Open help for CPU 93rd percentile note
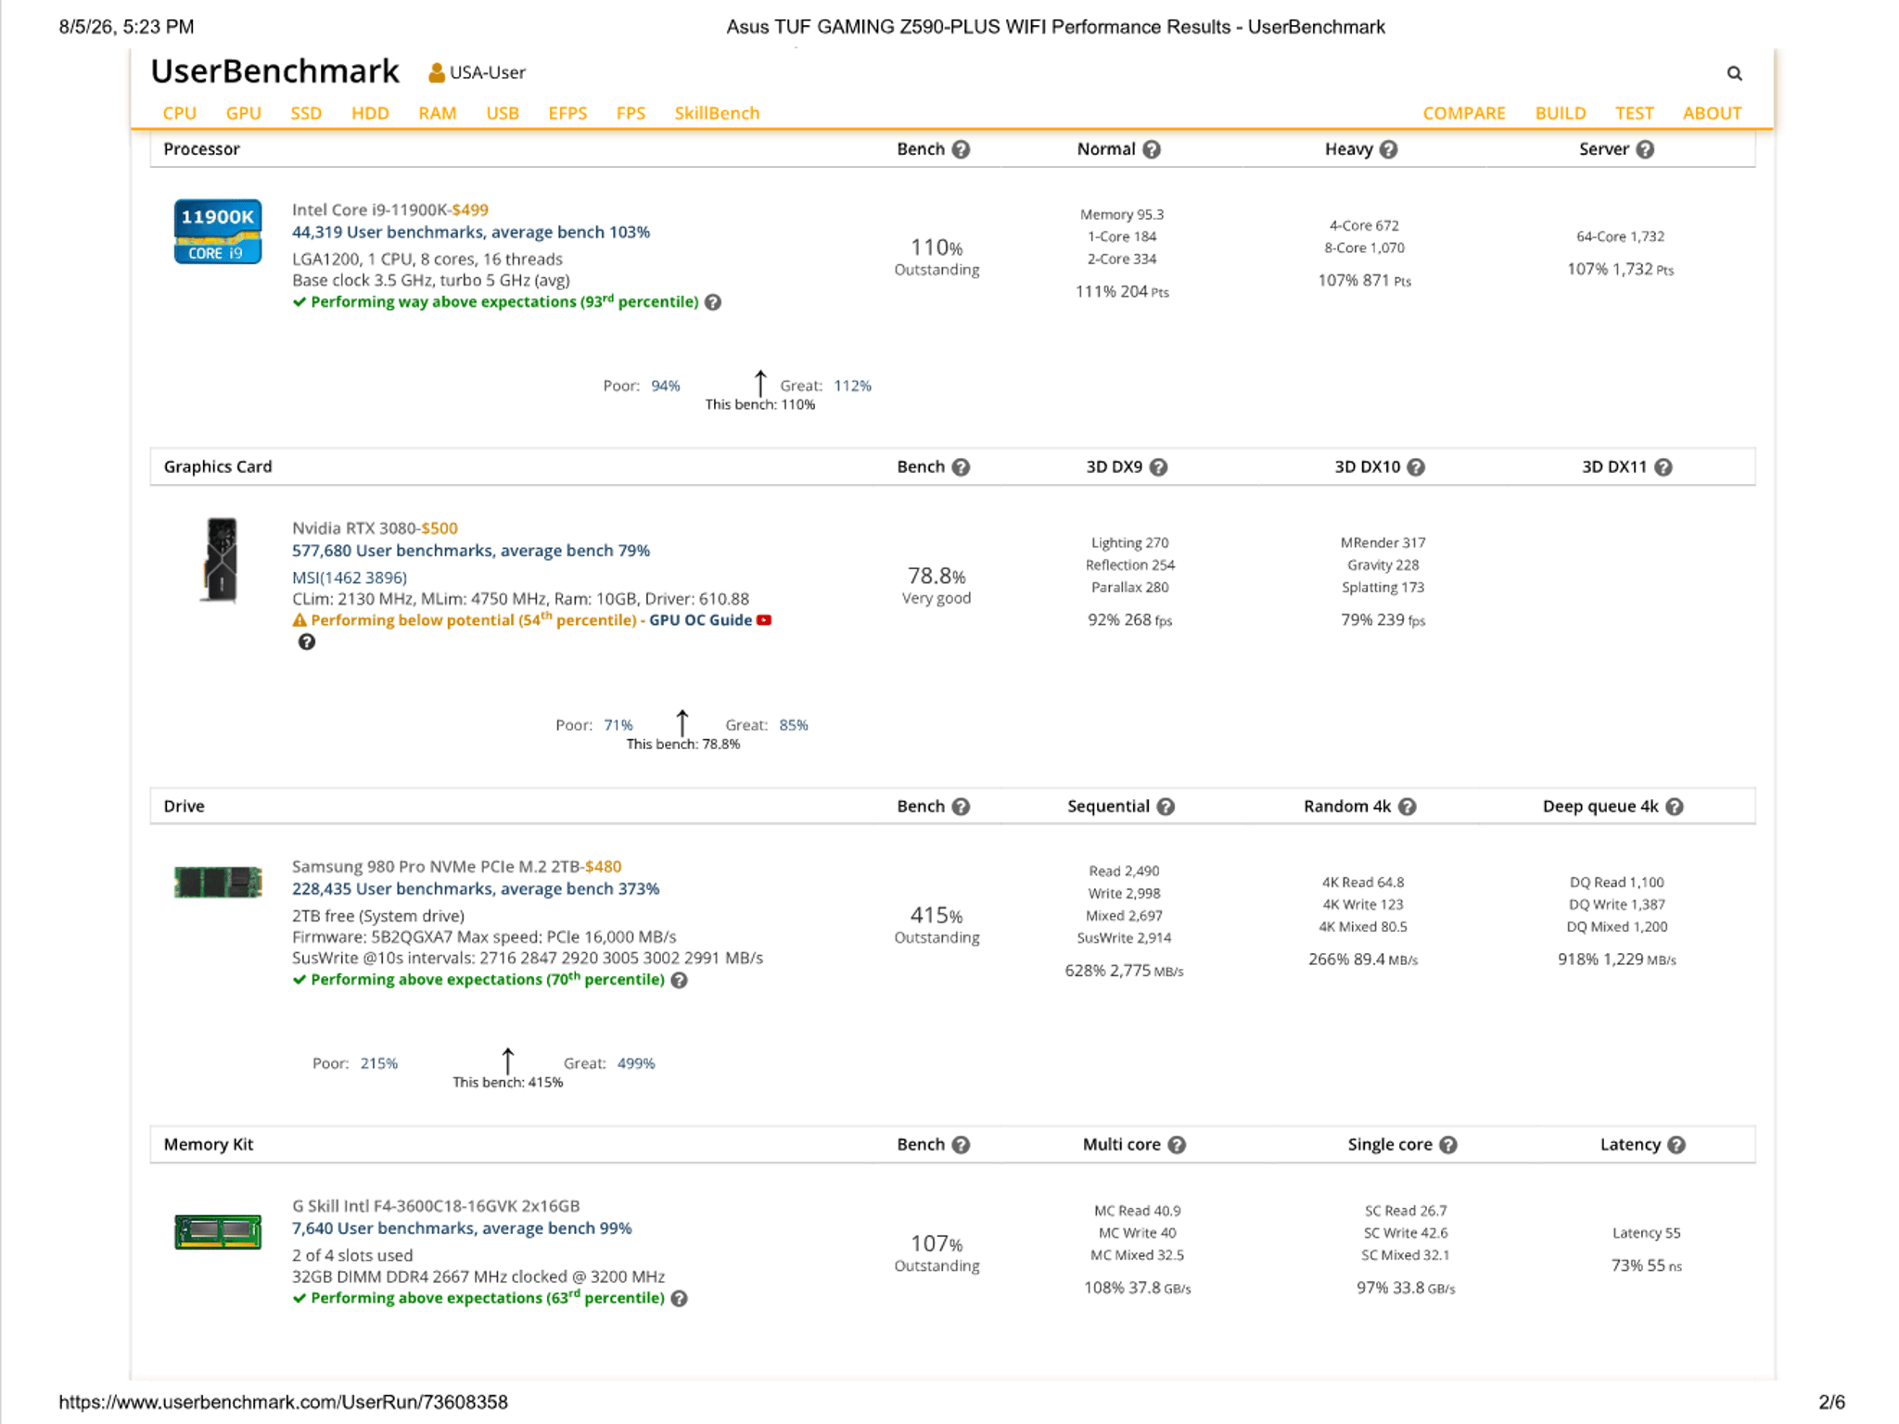This screenshot has height=1424, width=1899. 713,302
